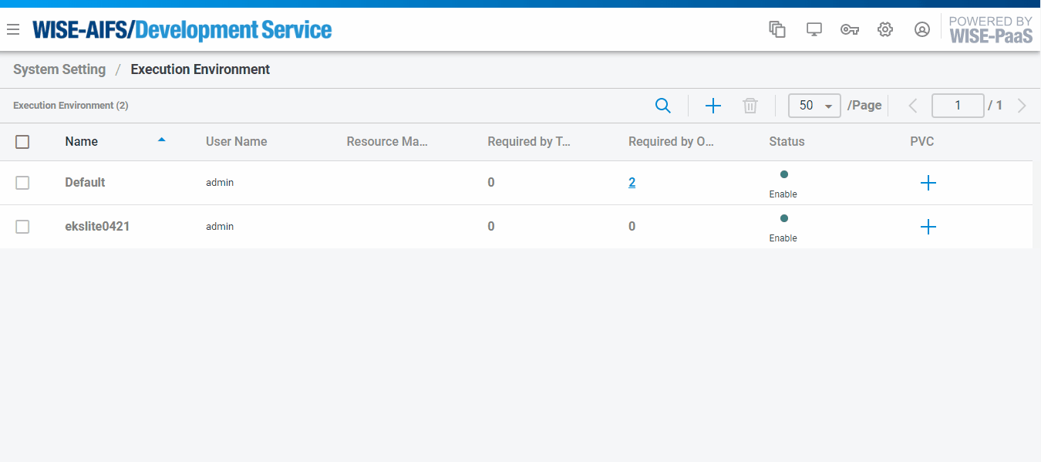Go to previous page arrow
Image resolution: width=1041 pixels, height=462 pixels.
pos(913,106)
